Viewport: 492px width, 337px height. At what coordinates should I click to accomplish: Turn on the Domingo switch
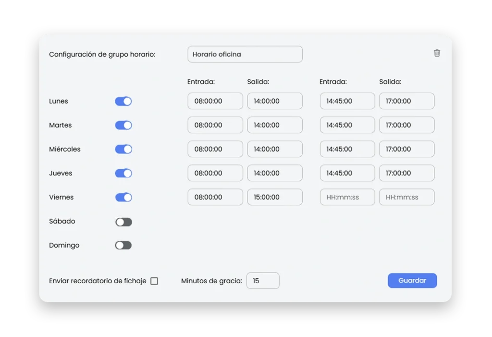123,246
